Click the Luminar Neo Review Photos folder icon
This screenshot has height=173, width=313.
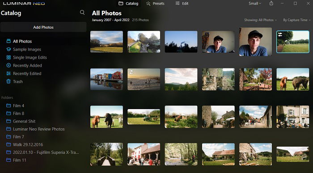tap(8, 129)
